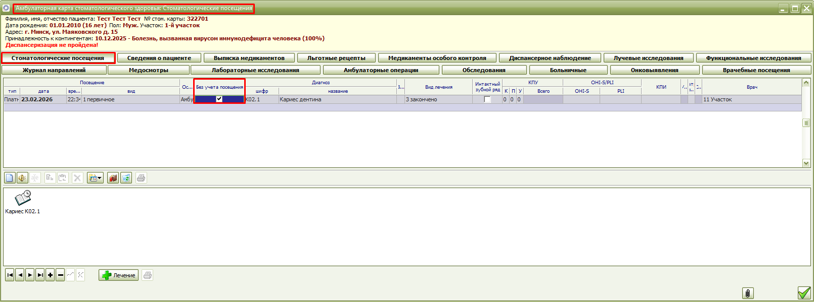The image size is (814, 302).
Task: Click the speaker sound icon in toolbar
Action: coord(22,178)
